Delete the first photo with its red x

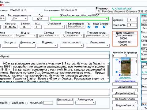132,60
